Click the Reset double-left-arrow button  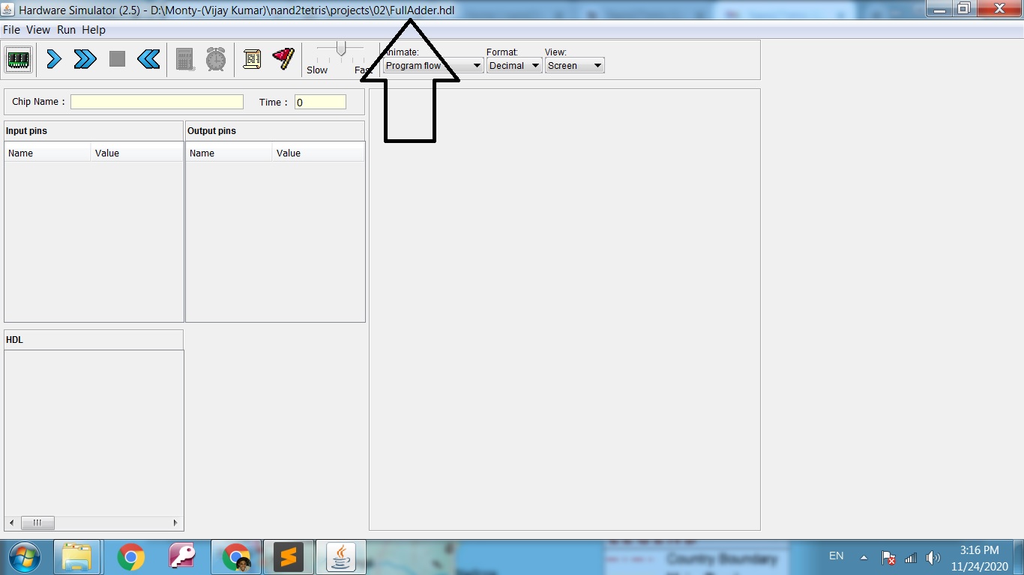148,59
